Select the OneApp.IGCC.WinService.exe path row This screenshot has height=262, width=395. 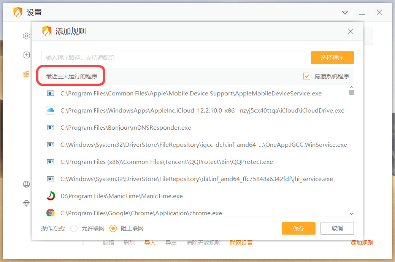tap(195, 145)
